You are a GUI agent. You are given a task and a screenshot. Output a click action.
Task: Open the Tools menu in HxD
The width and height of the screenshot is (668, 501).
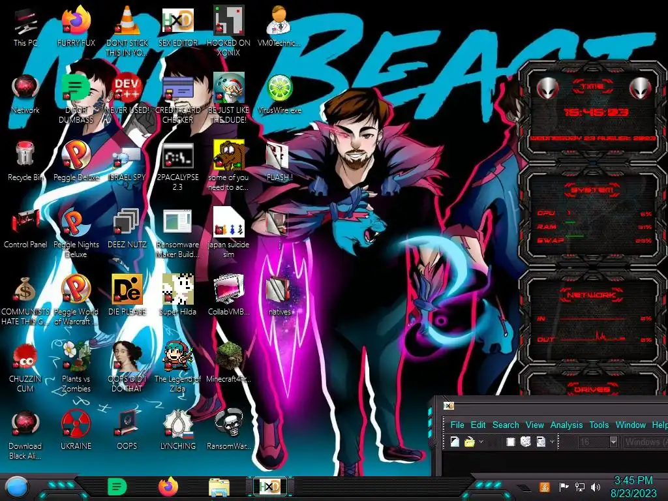(x=599, y=425)
